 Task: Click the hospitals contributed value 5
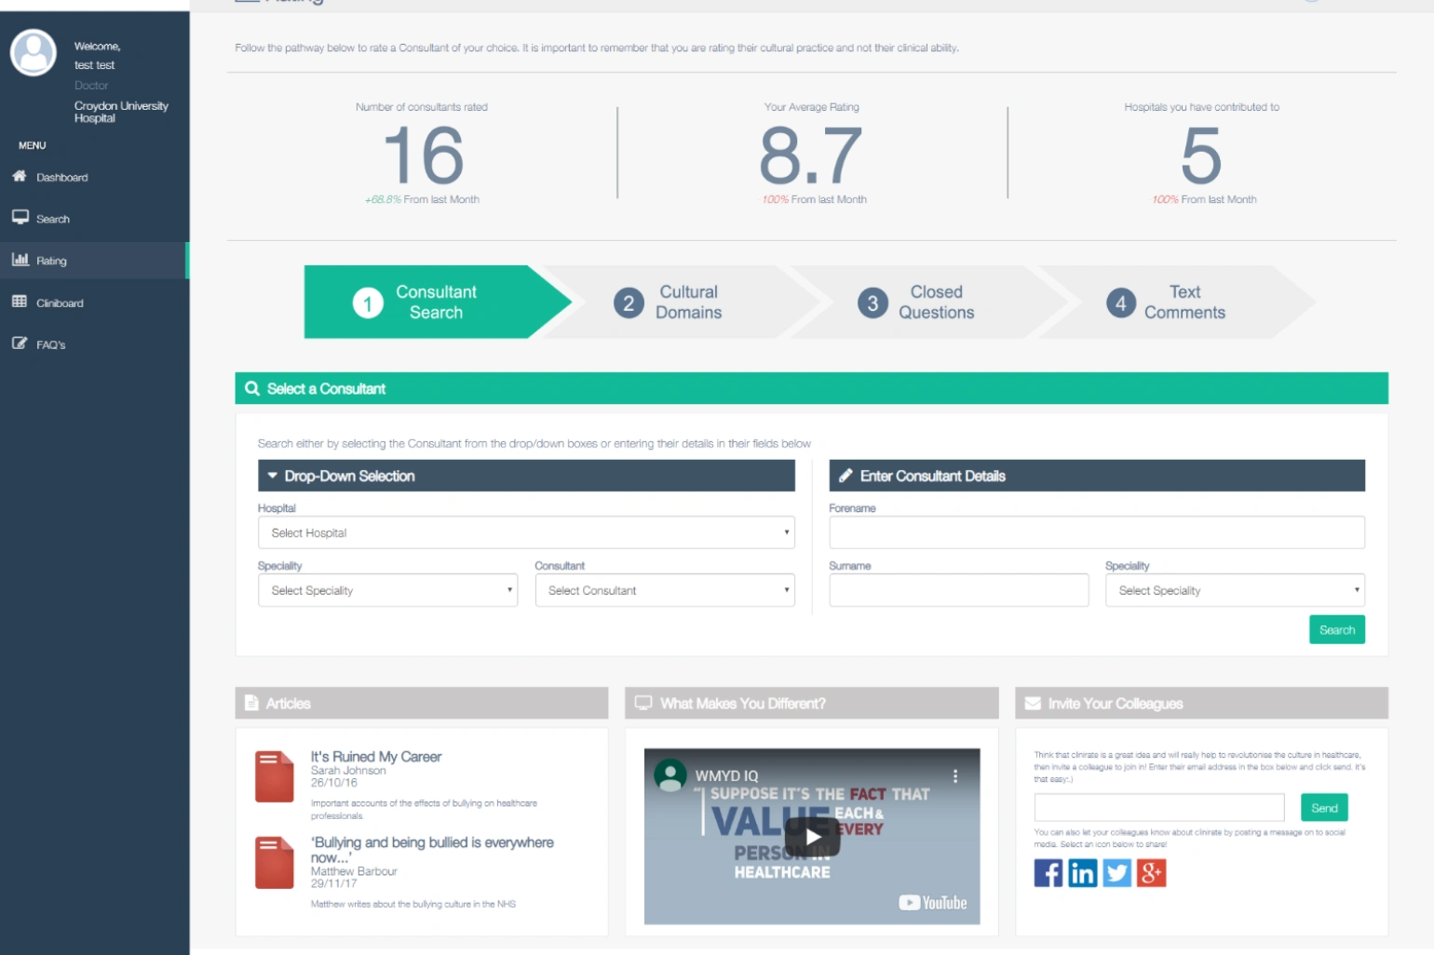1201,155
